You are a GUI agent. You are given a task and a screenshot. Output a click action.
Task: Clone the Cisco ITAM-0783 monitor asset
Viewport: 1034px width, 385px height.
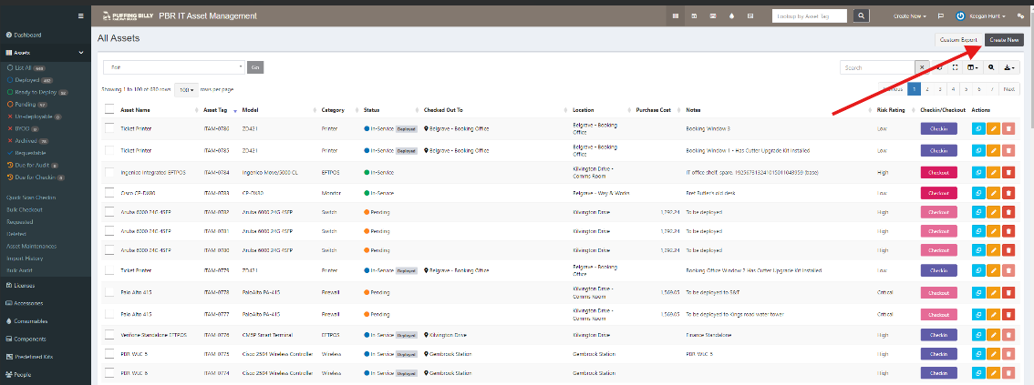pos(978,193)
